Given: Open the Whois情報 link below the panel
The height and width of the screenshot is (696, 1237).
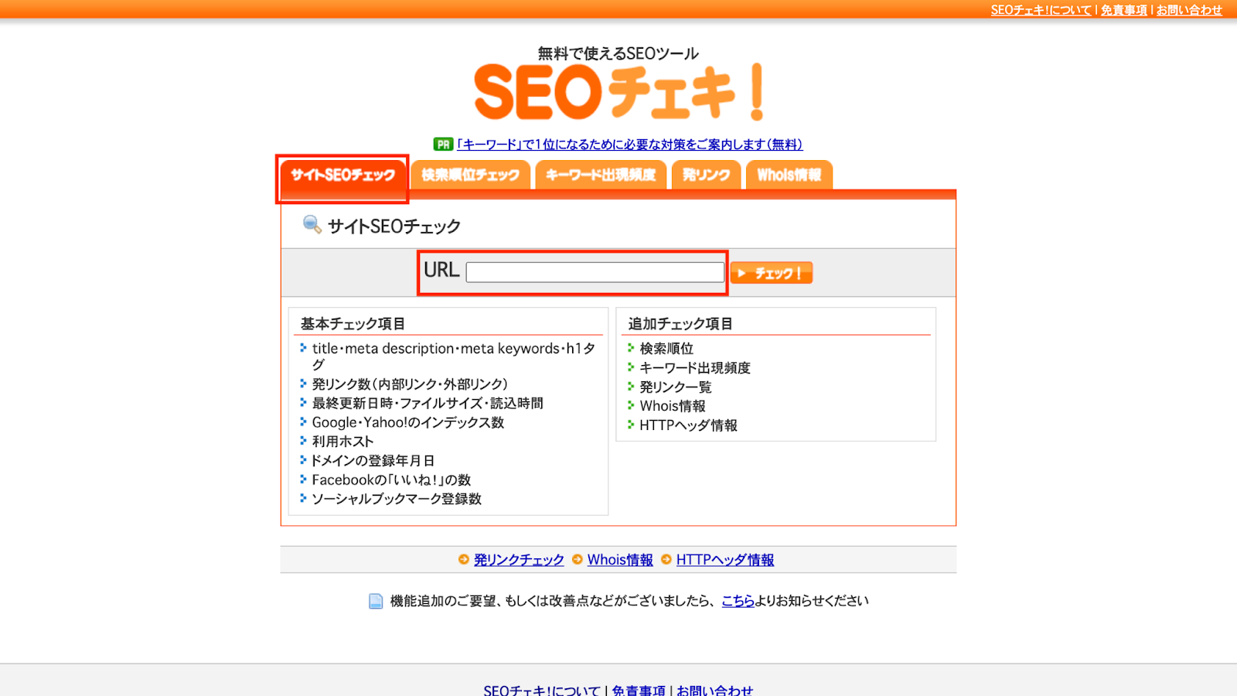Looking at the screenshot, I should (620, 560).
